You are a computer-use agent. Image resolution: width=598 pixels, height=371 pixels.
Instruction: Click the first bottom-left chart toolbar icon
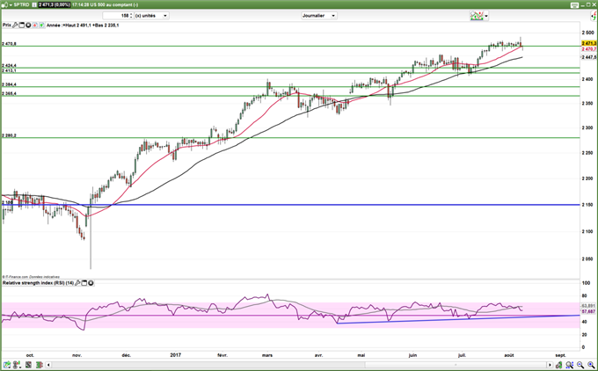(x=7, y=365)
